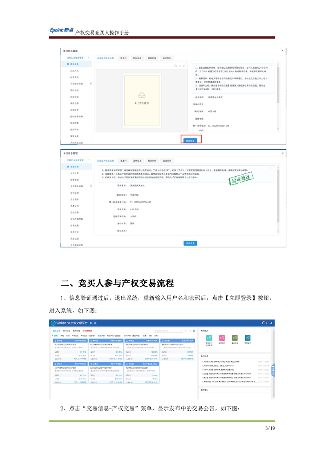
Task: Collapse 交易乙方信息管理 section in lower dialog
Action: [x=89, y=160]
